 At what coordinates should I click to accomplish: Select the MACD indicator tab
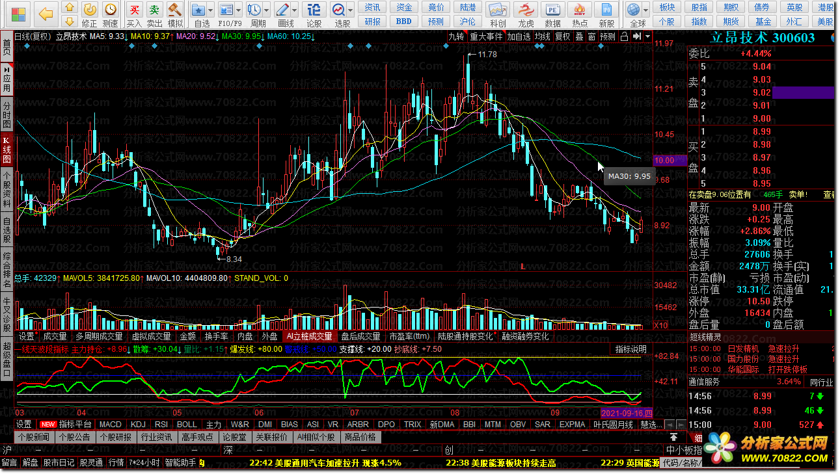coord(111,424)
